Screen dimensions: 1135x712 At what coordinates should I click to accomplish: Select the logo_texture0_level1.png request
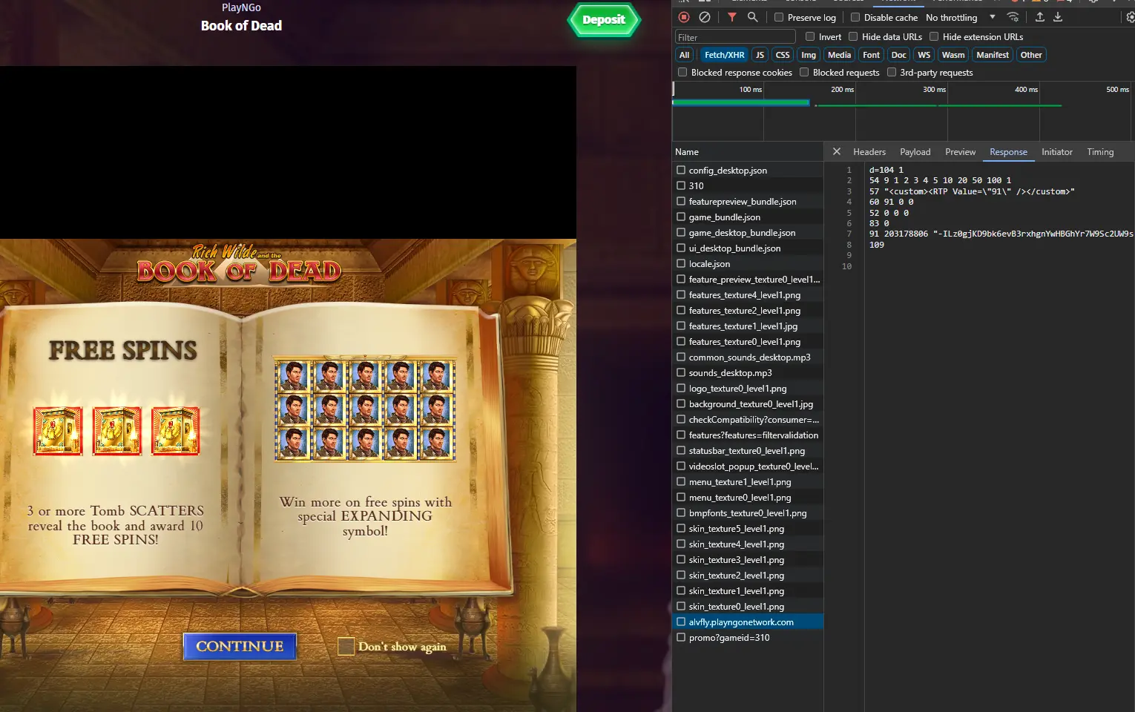[748, 388]
